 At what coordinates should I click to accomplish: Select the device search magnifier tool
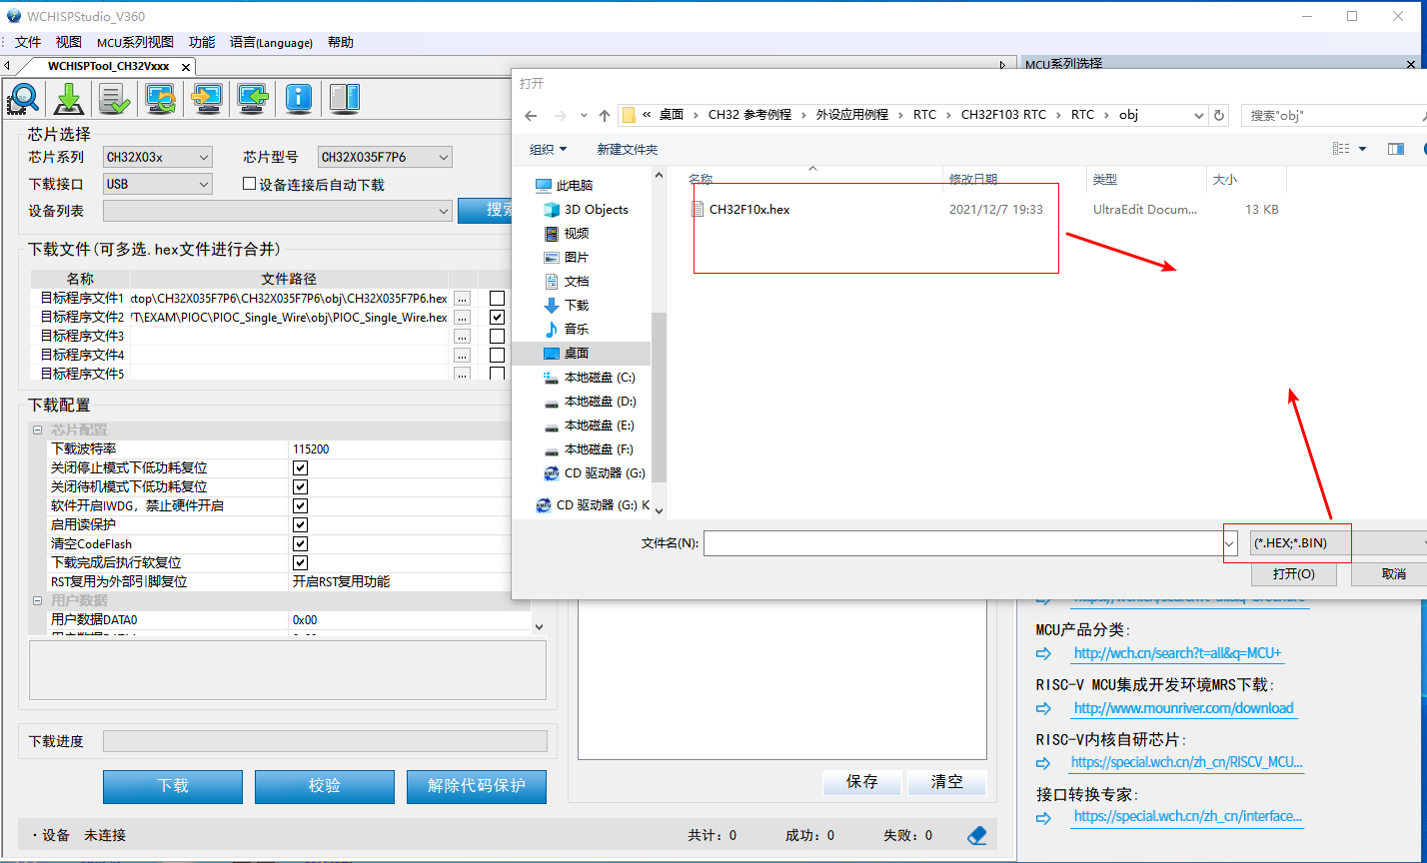coord(23,98)
